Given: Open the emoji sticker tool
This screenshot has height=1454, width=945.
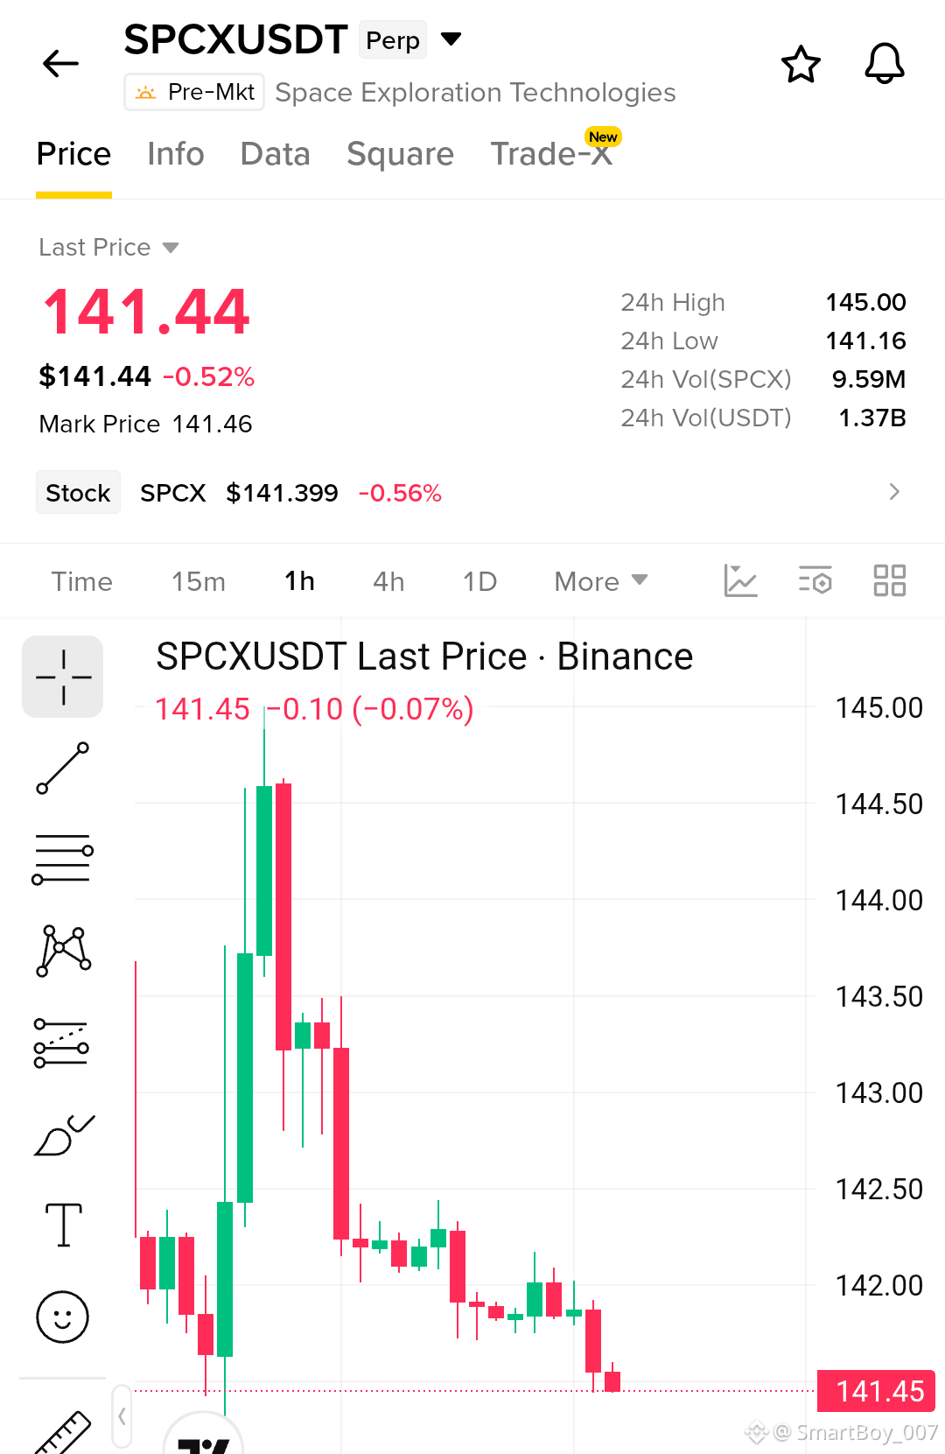Looking at the screenshot, I should 62,1317.
